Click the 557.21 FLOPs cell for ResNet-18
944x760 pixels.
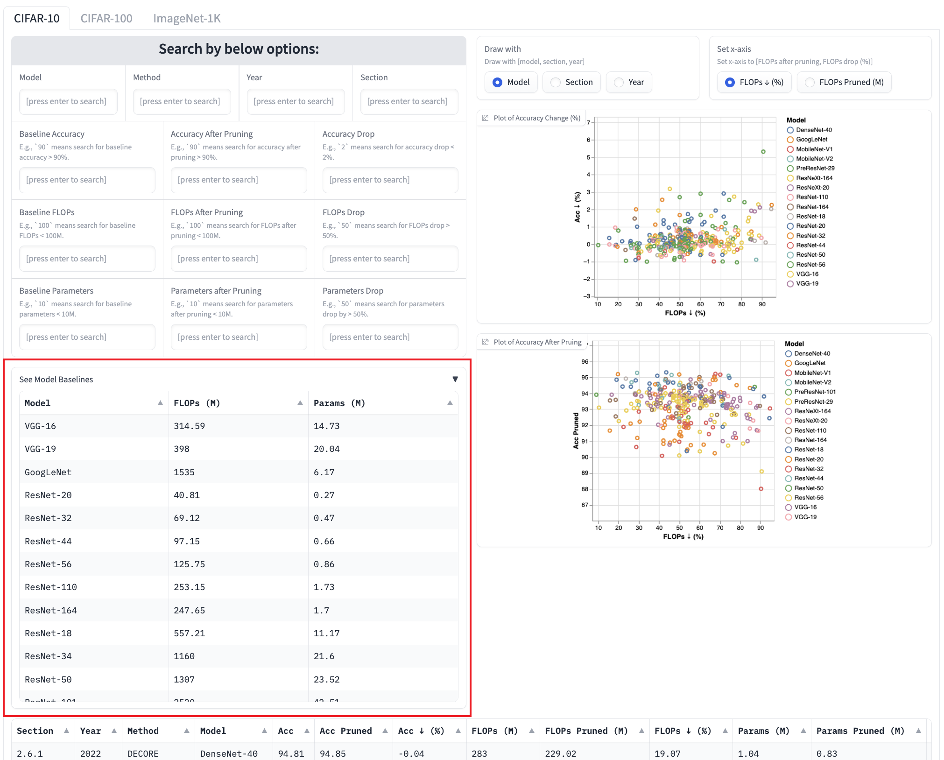[238, 633]
